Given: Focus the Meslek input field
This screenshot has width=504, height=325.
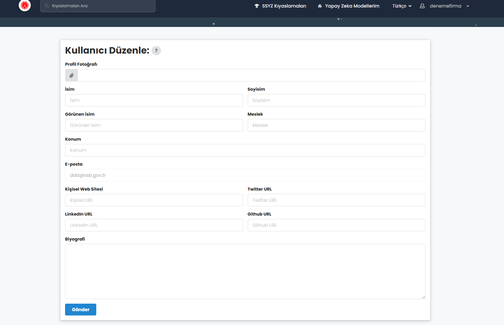Looking at the screenshot, I should click(x=336, y=125).
